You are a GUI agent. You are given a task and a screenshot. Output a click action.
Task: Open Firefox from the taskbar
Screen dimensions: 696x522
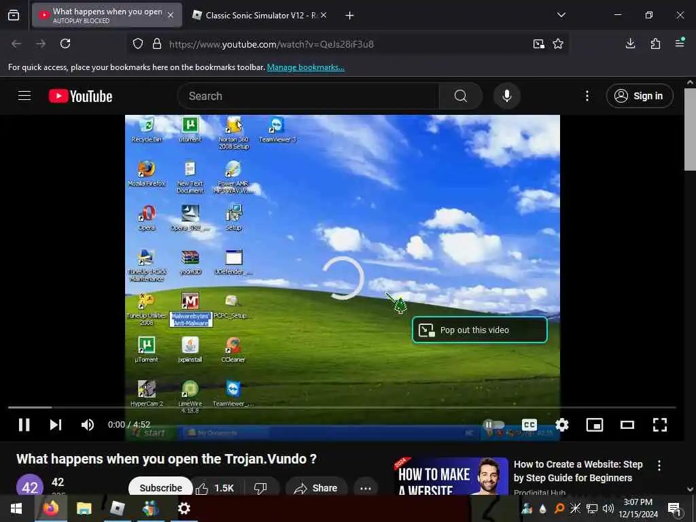pos(51,508)
